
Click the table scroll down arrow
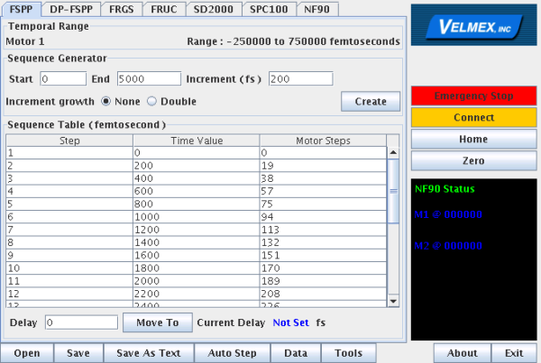coord(393,301)
